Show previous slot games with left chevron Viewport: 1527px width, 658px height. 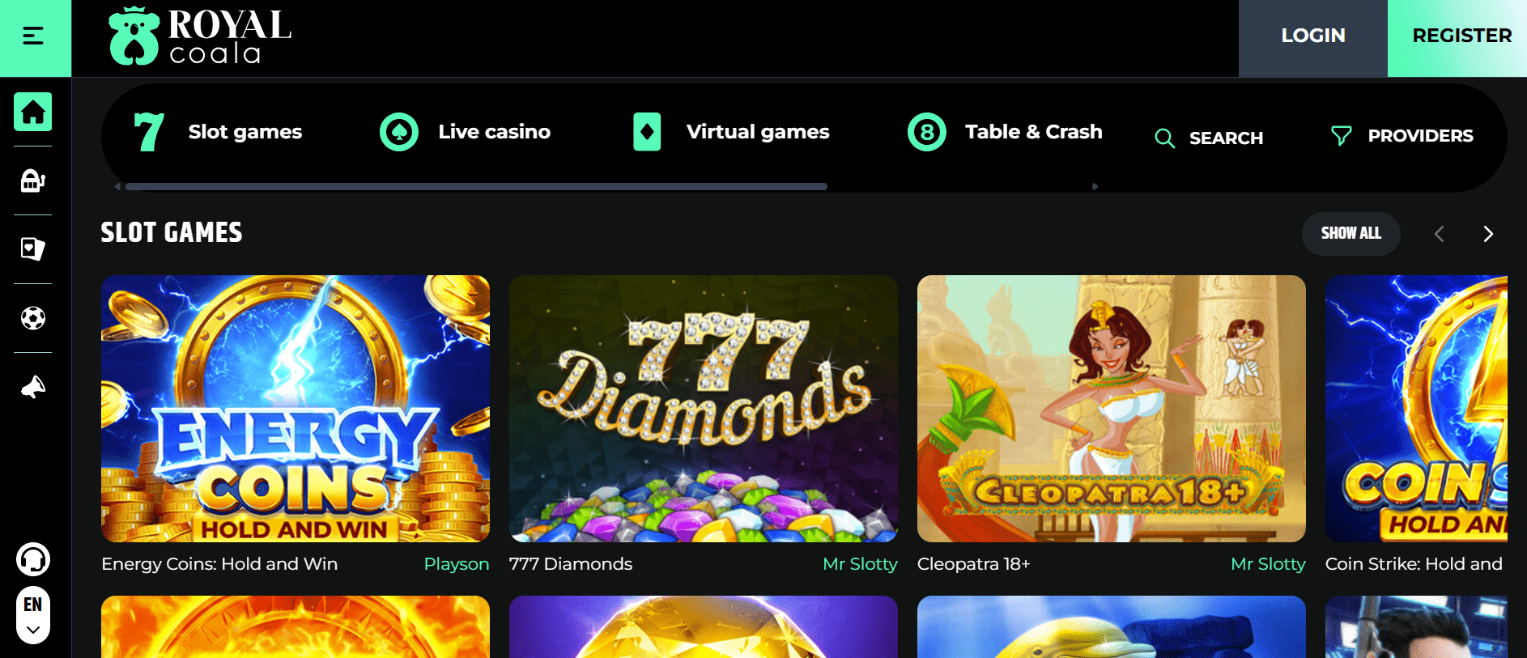pos(1439,234)
